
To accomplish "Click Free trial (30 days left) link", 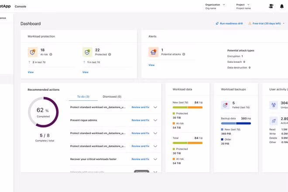I will 267,24.
